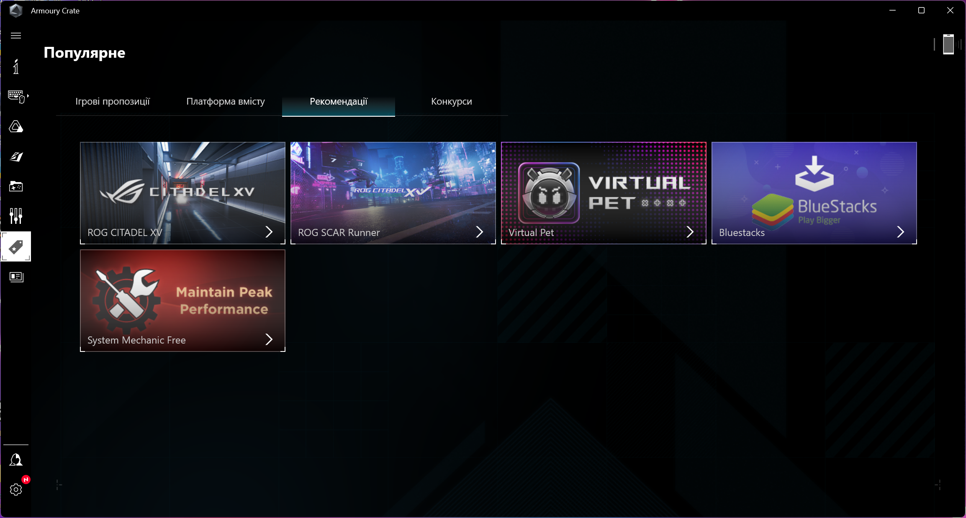Open User Center profile icon
Viewport: 966px width, 518px height.
pyautogui.click(x=16, y=459)
